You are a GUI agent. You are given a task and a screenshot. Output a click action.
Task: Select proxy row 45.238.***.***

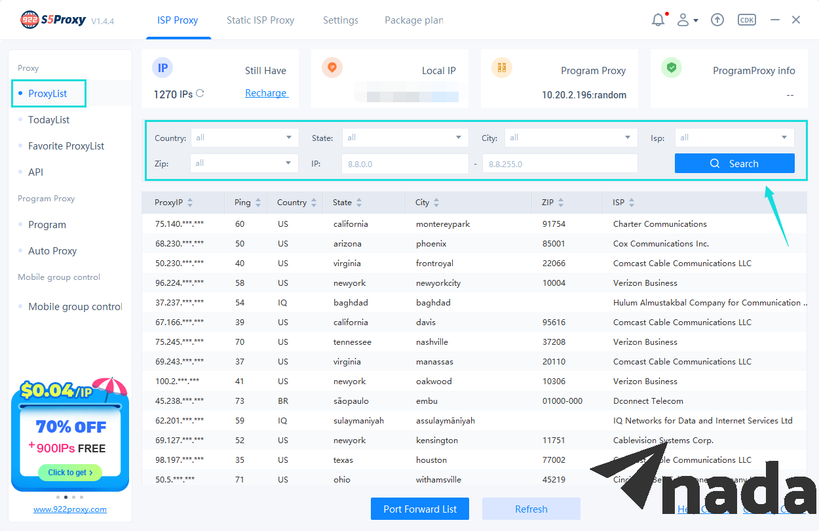coord(474,401)
